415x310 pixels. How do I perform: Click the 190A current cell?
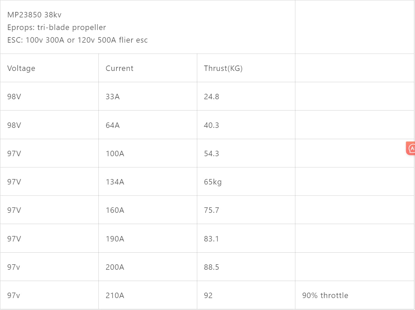[148, 238]
